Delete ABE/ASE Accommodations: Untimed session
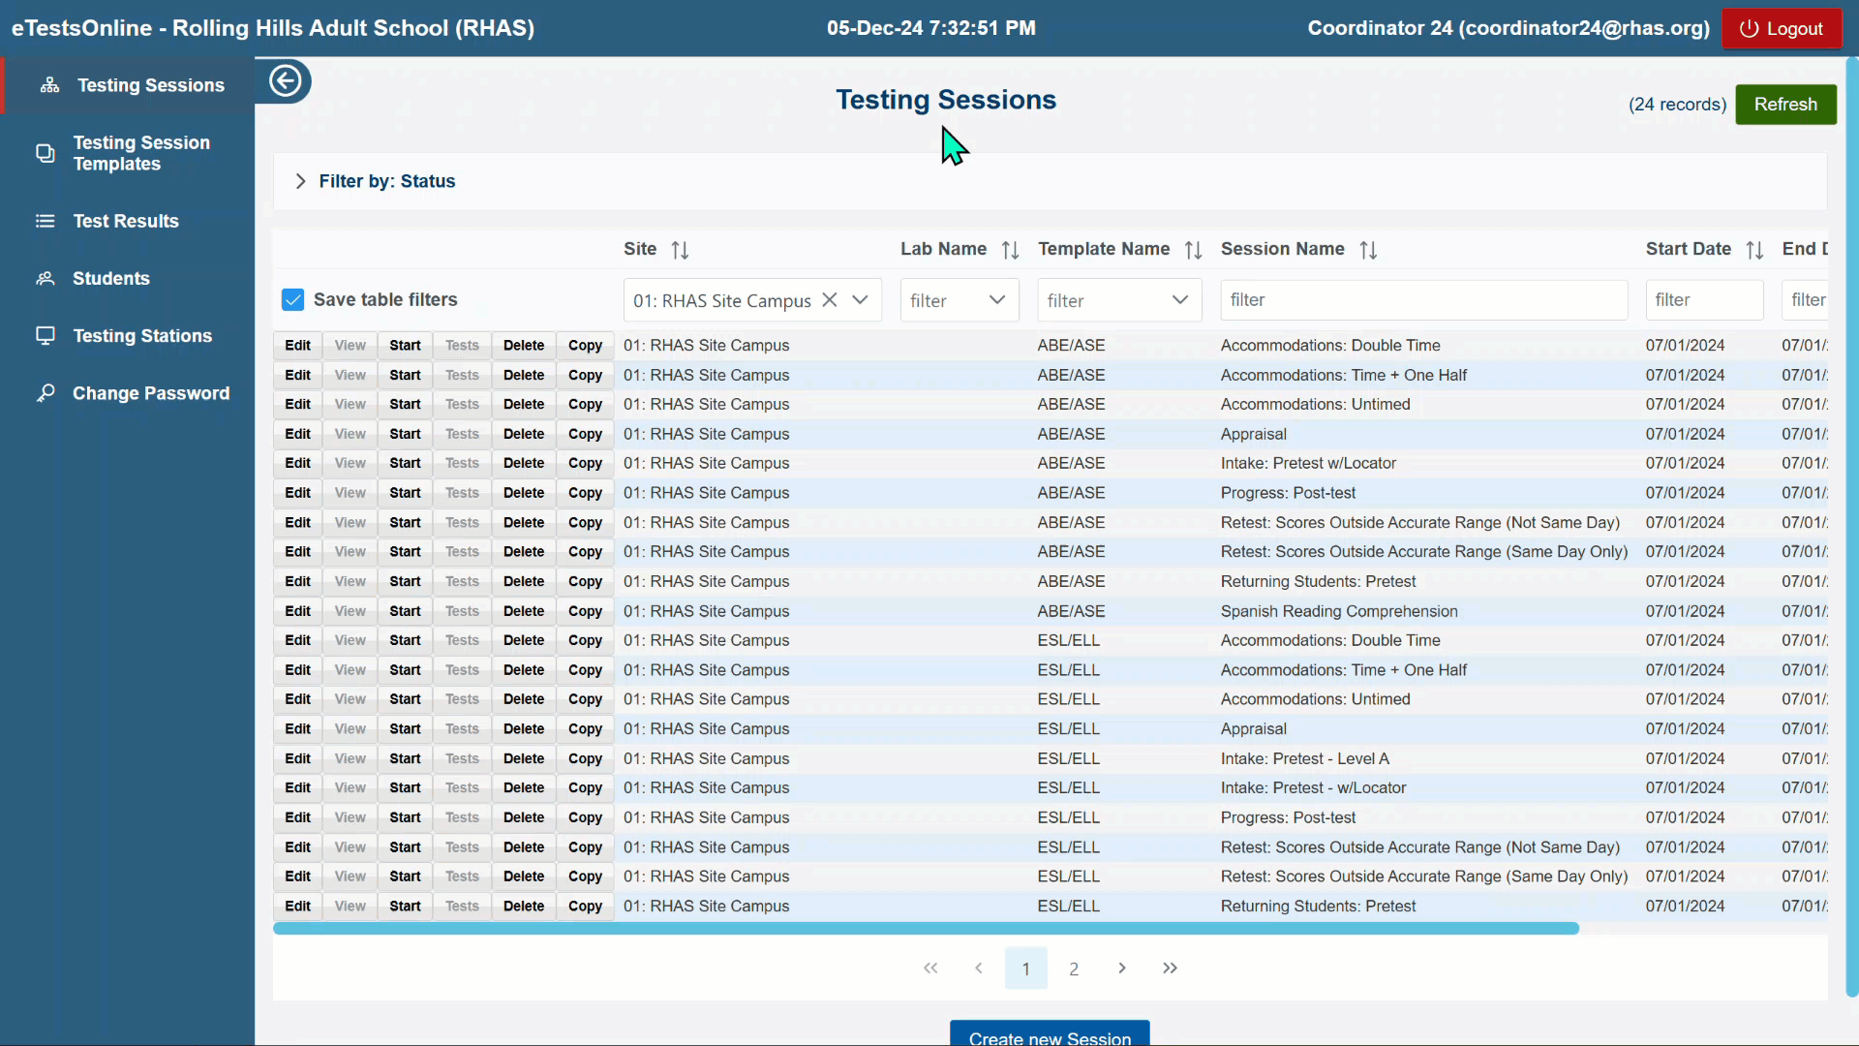1859x1046 pixels. tap(524, 405)
